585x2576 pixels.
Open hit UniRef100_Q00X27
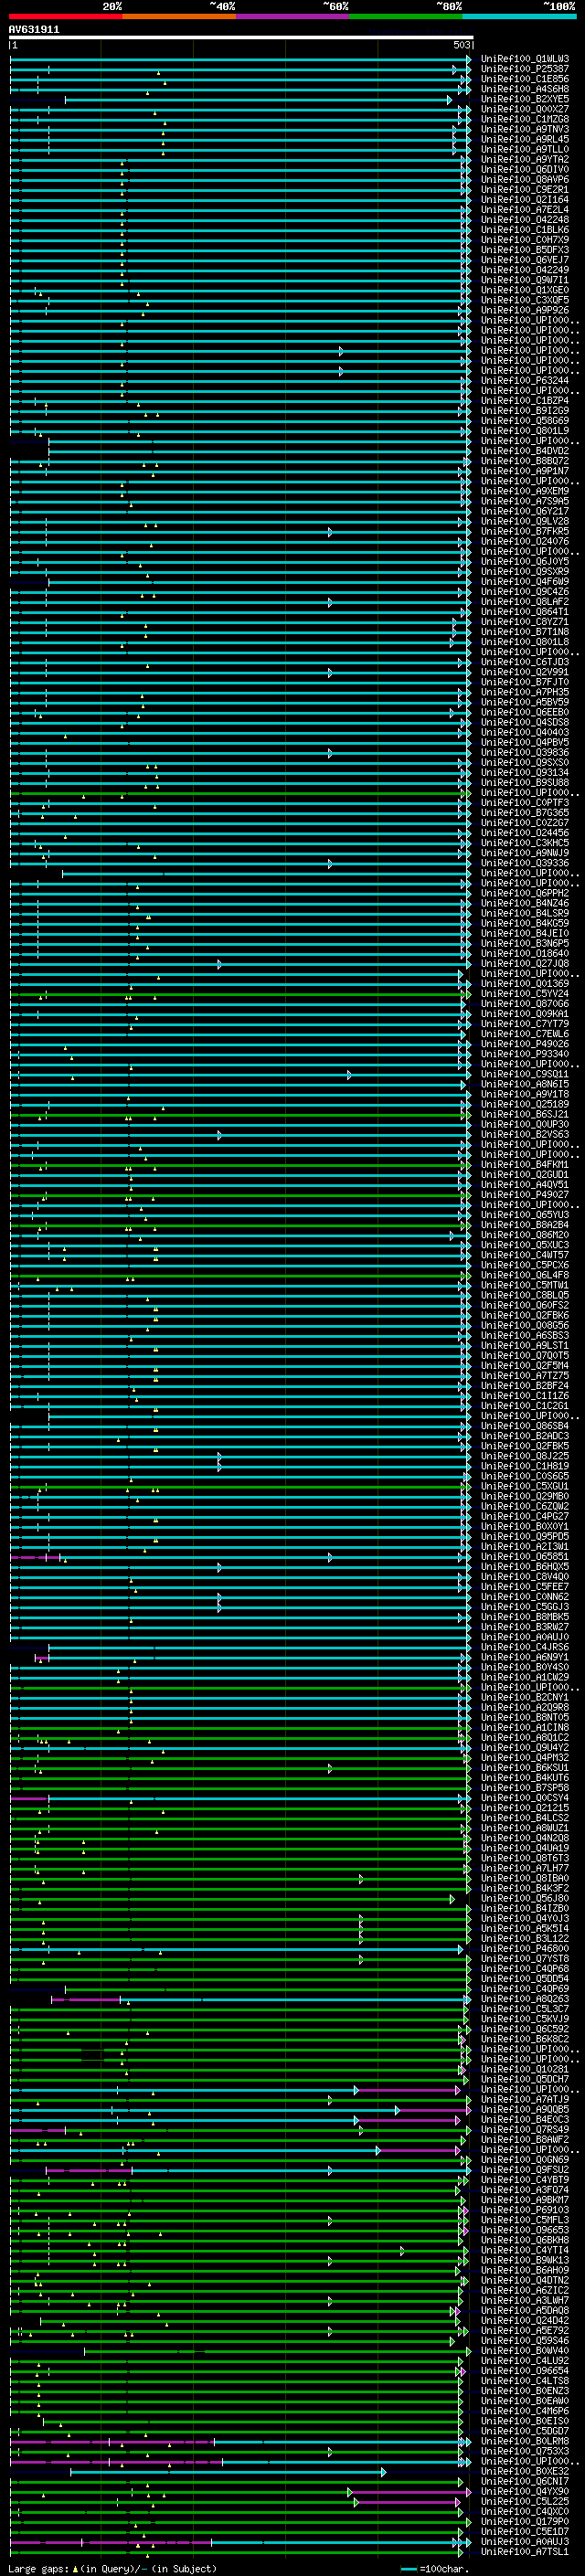(525, 109)
